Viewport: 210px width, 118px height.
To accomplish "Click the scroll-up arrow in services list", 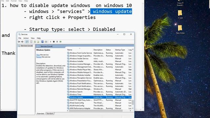I will tap(133, 49).
